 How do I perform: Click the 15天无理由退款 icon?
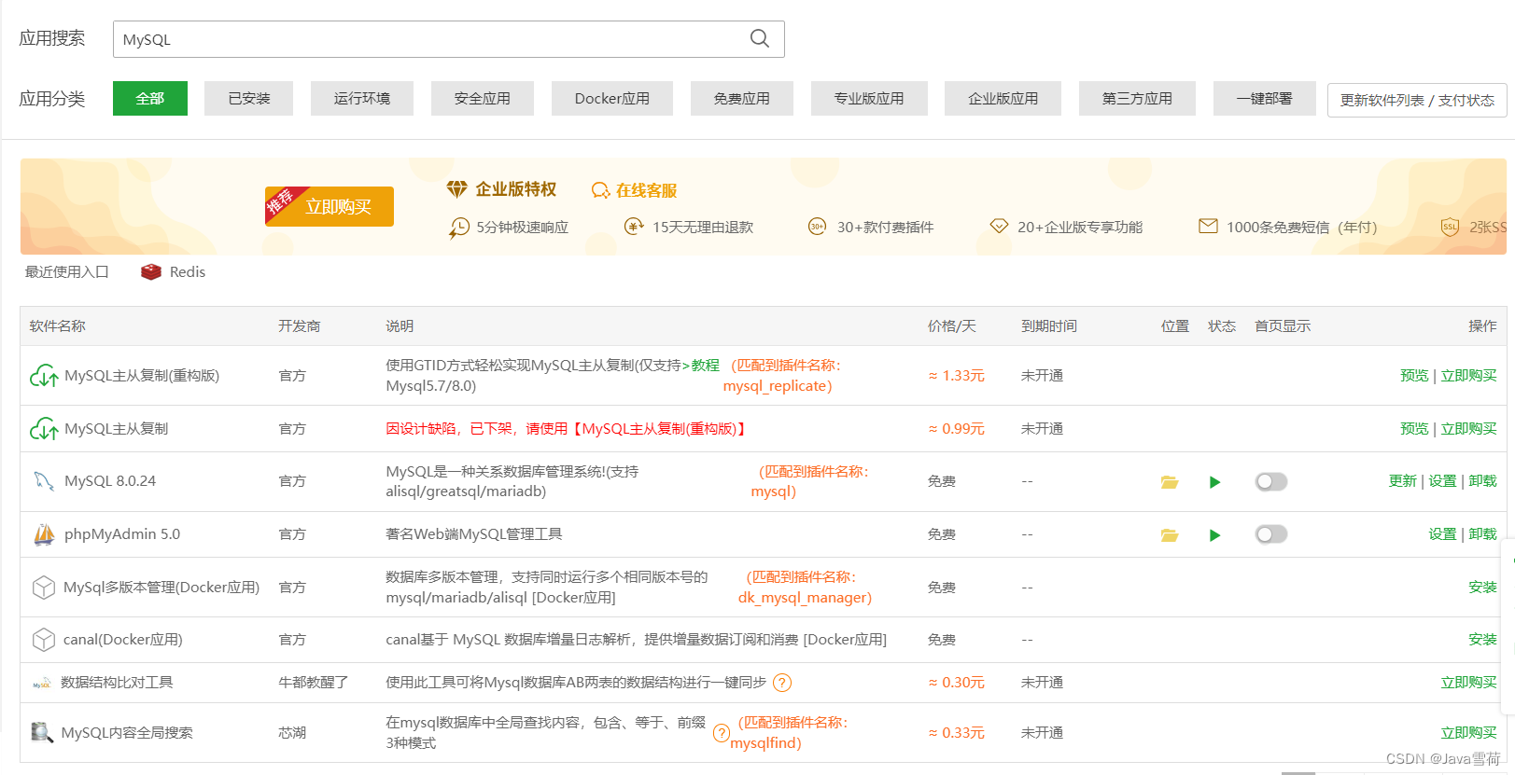(634, 227)
